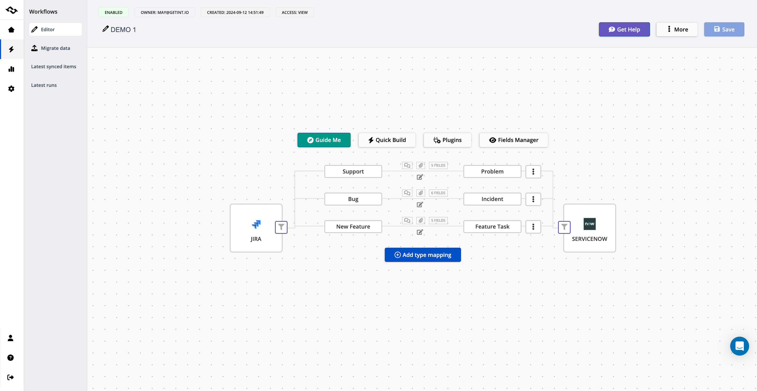The image size is (757, 391).
Task: Open the user profile icon
Action: [x=11, y=338]
